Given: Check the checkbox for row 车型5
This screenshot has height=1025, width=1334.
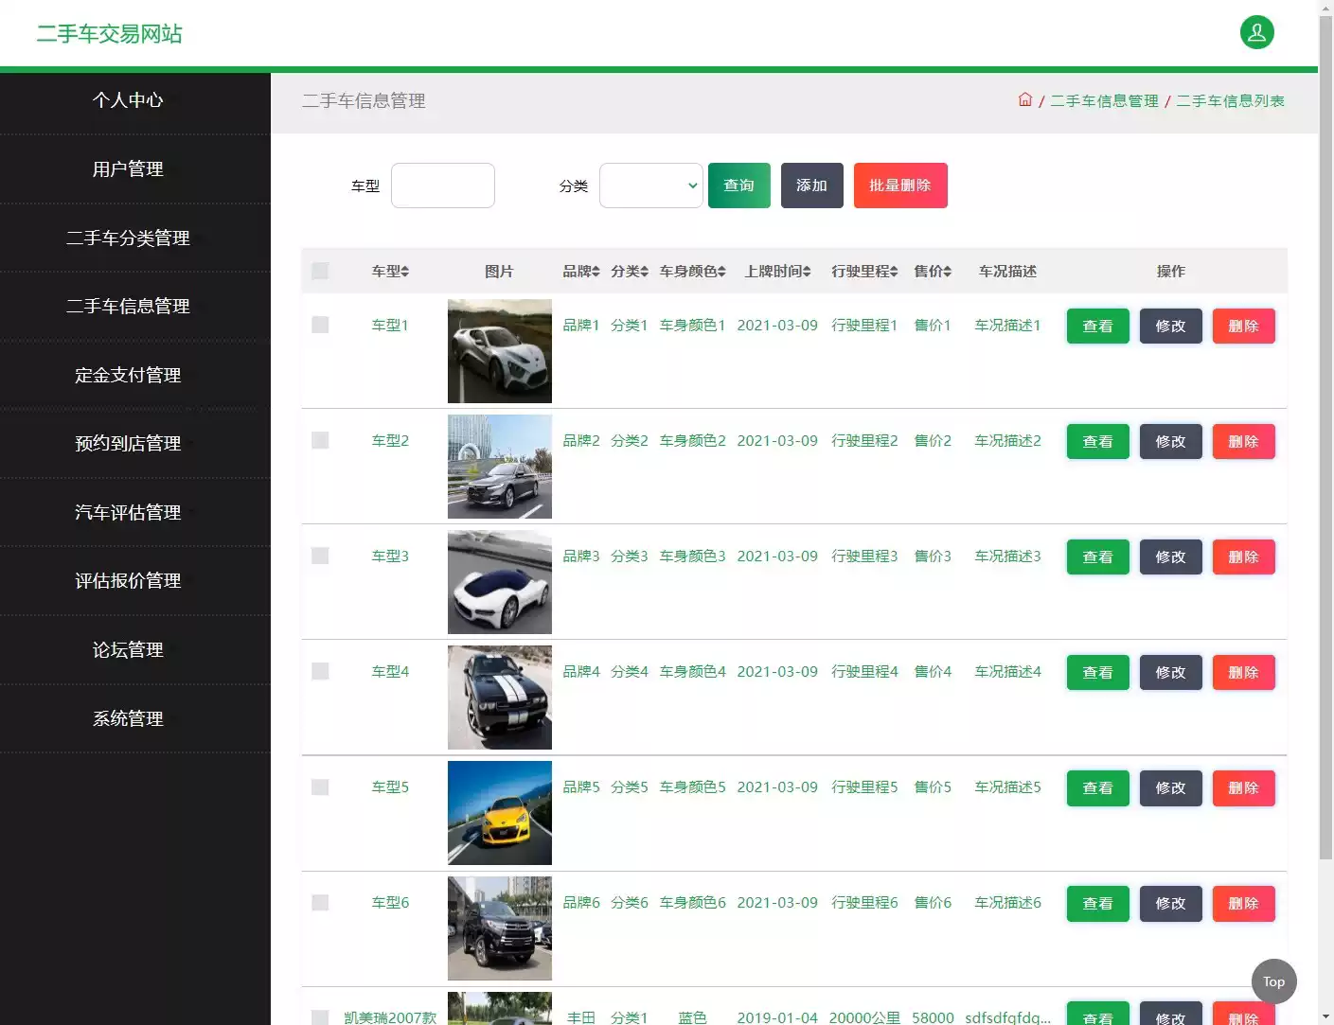Looking at the screenshot, I should click(319, 786).
